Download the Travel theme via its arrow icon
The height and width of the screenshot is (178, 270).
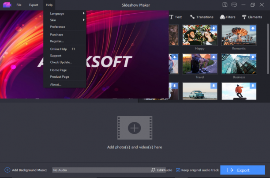tap(214, 57)
